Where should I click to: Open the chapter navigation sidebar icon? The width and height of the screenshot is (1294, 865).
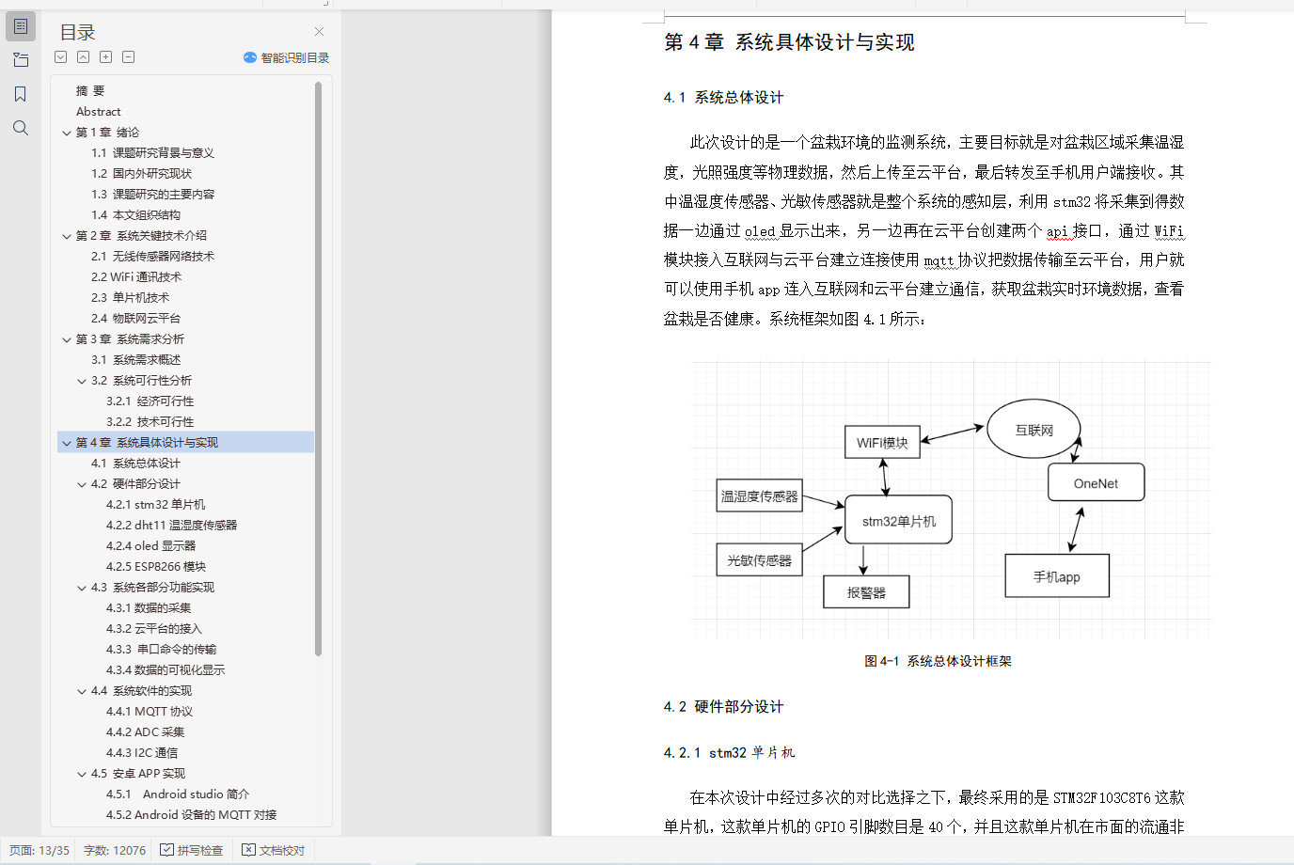[x=21, y=60]
